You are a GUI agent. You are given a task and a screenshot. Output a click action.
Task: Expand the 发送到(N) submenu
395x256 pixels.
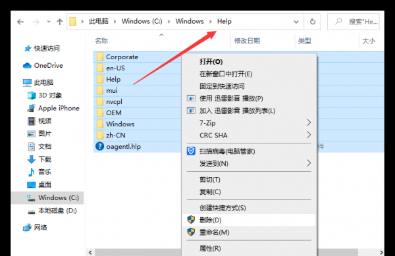[249, 164]
